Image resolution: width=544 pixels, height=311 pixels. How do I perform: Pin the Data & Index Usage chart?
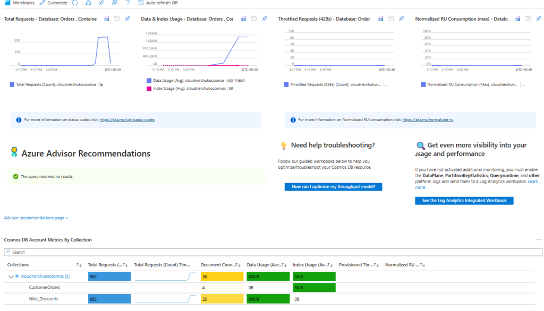[x=264, y=19]
